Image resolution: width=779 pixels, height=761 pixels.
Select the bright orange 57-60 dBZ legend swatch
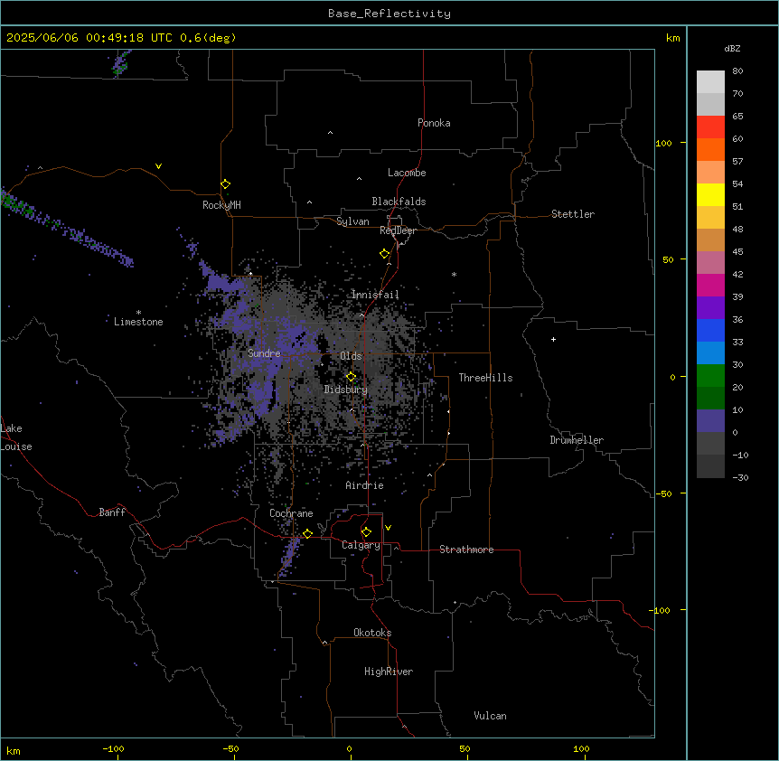click(x=710, y=149)
